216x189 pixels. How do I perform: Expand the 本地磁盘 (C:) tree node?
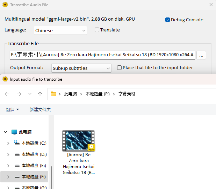(8, 143)
